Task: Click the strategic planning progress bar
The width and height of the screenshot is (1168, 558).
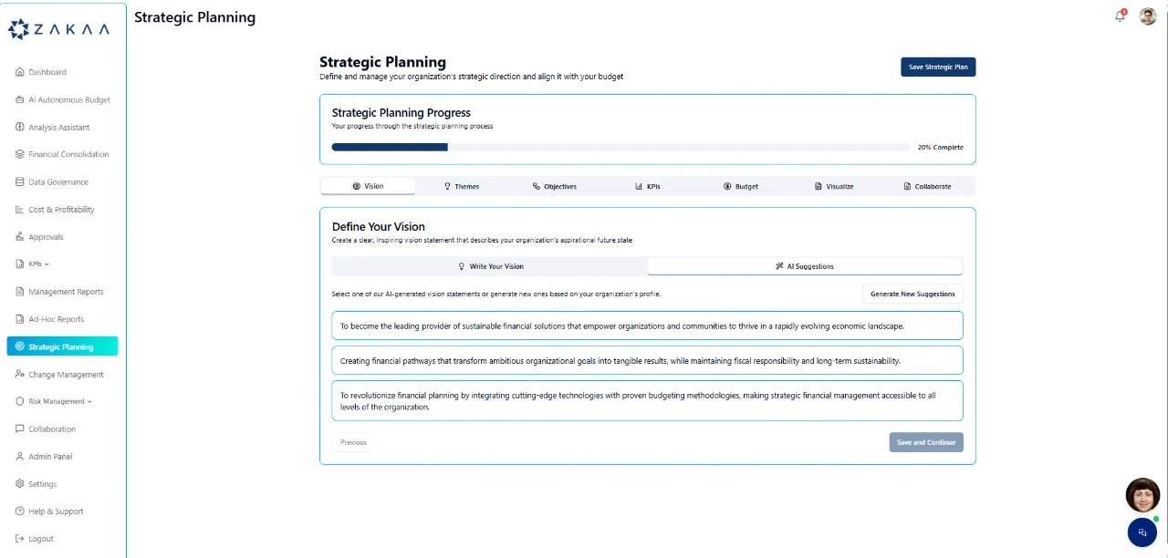Action: click(x=620, y=147)
